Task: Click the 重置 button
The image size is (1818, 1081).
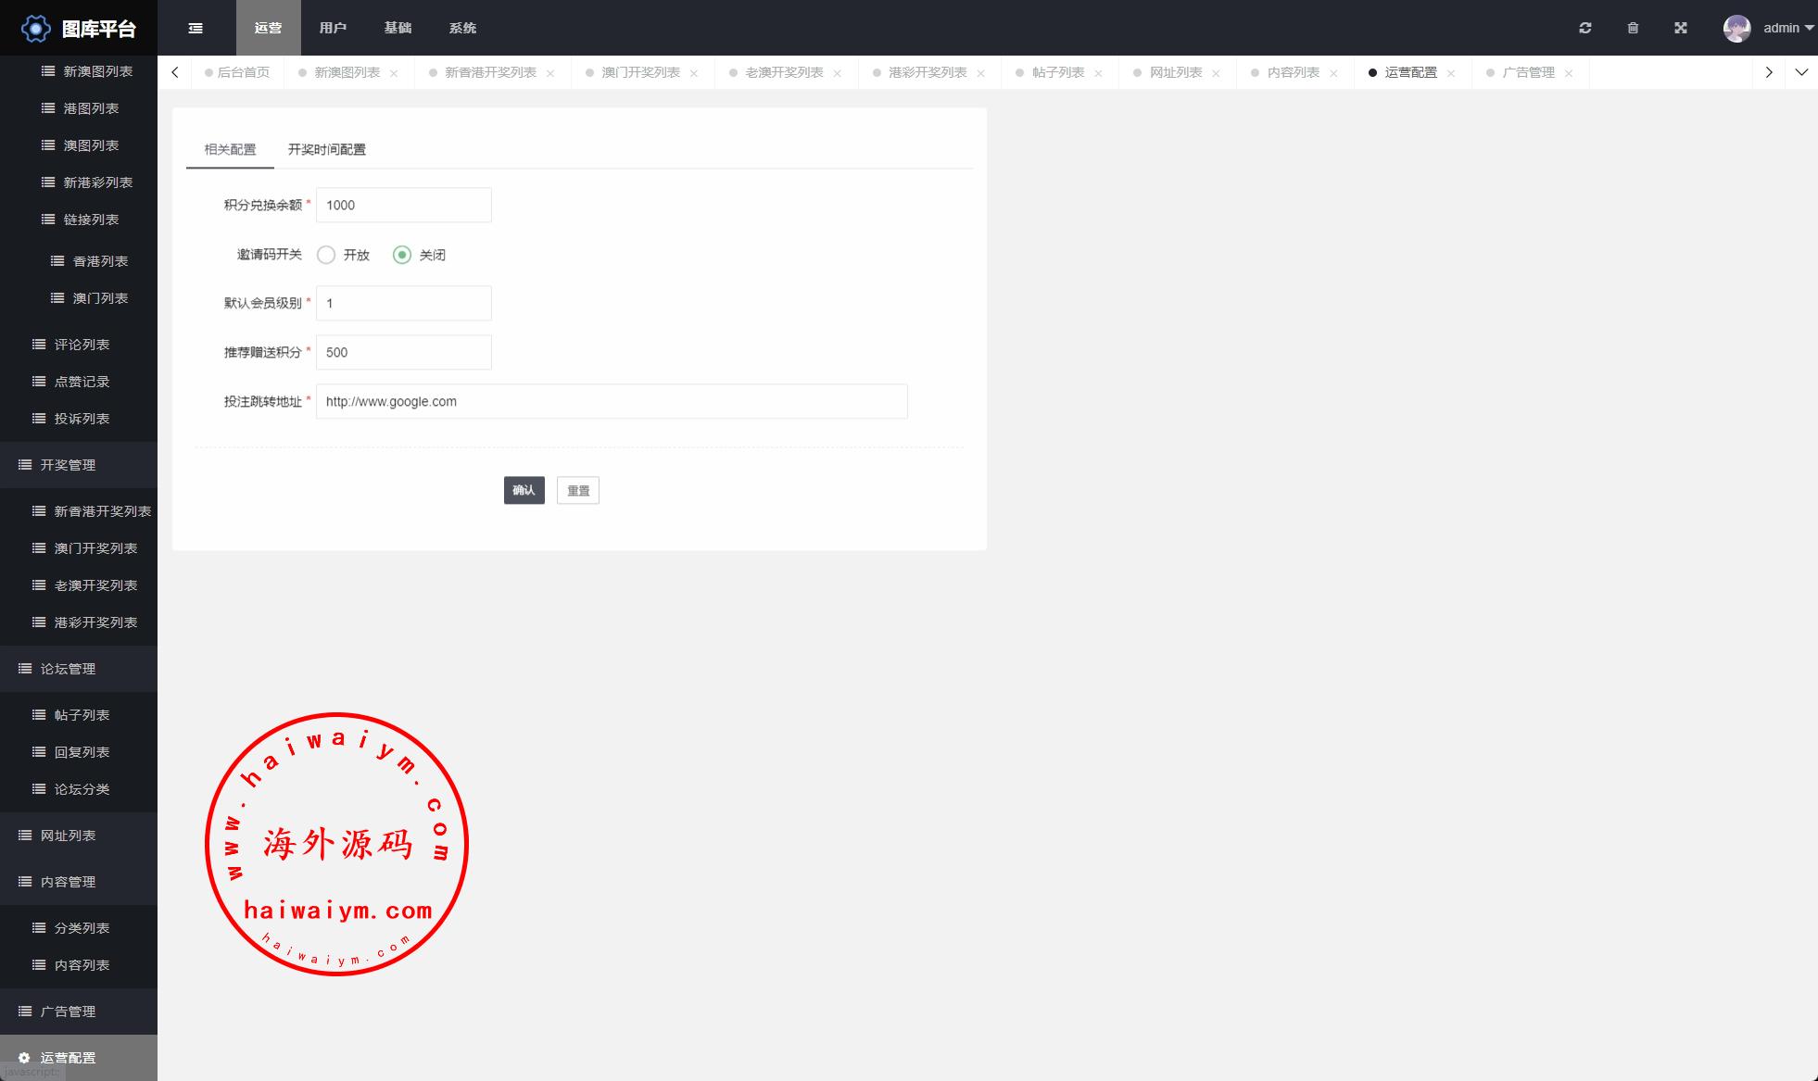Action: [x=578, y=490]
